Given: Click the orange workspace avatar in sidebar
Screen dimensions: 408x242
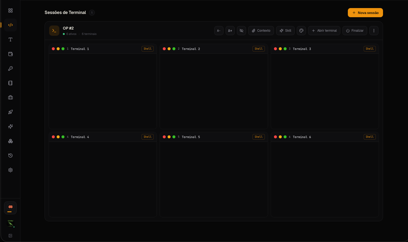Looking at the screenshot, I should (x=10, y=208).
